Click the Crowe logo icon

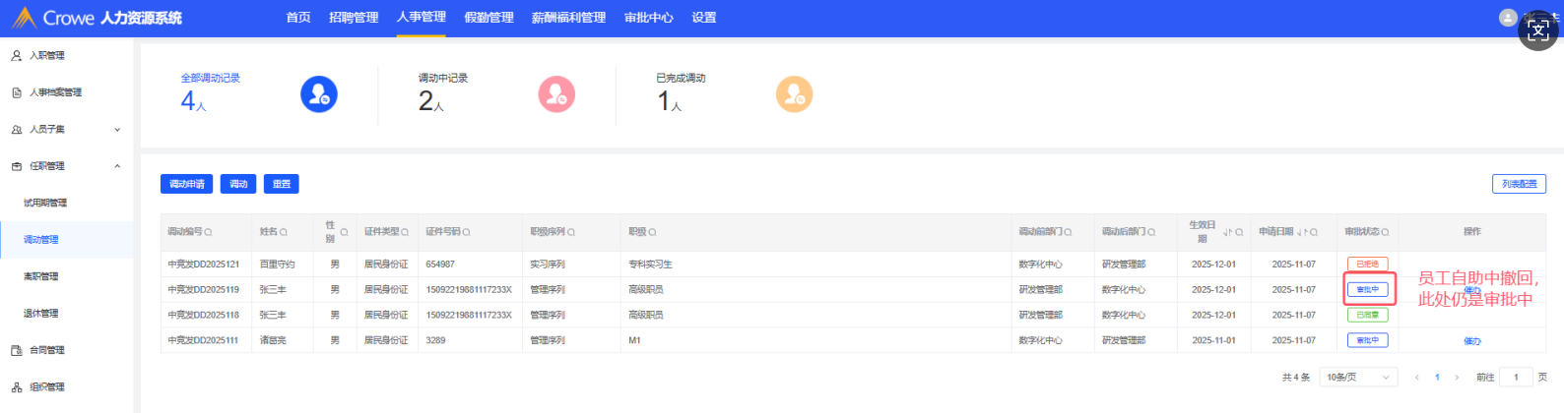tap(25, 17)
